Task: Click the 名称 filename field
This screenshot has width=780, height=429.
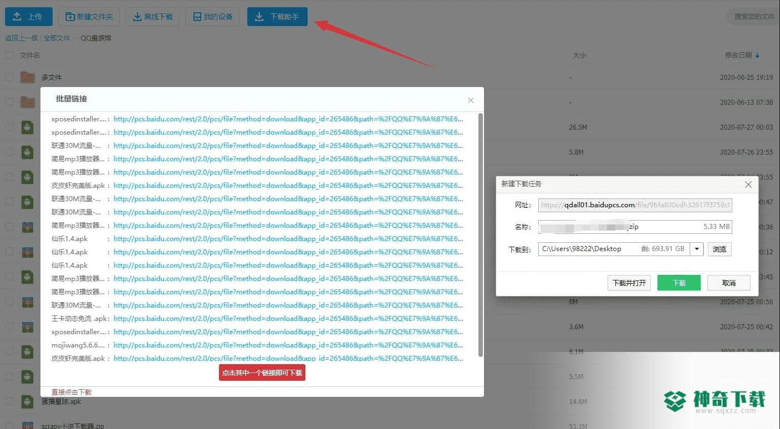Action: point(635,227)
